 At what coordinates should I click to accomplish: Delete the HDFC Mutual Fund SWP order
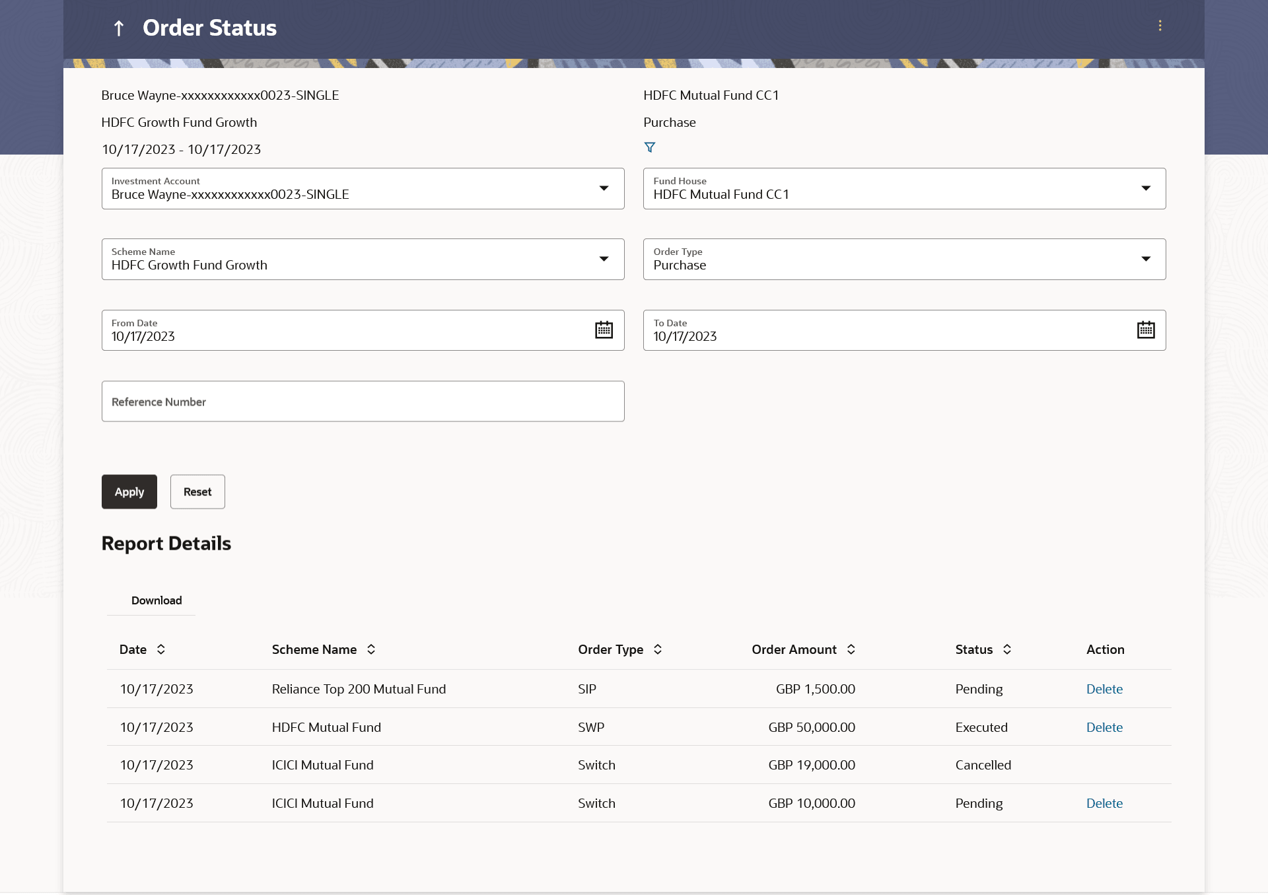[x=1104, y=727]
